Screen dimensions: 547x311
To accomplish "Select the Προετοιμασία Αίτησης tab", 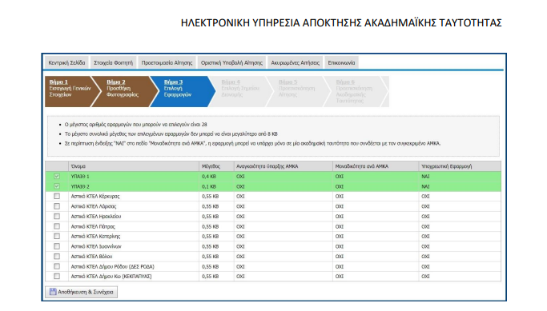I will [167, 62].
